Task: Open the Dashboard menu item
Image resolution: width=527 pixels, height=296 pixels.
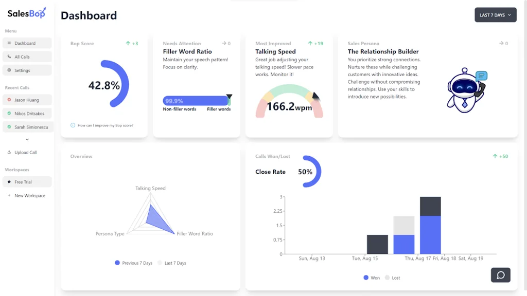Action: (28, 43)
